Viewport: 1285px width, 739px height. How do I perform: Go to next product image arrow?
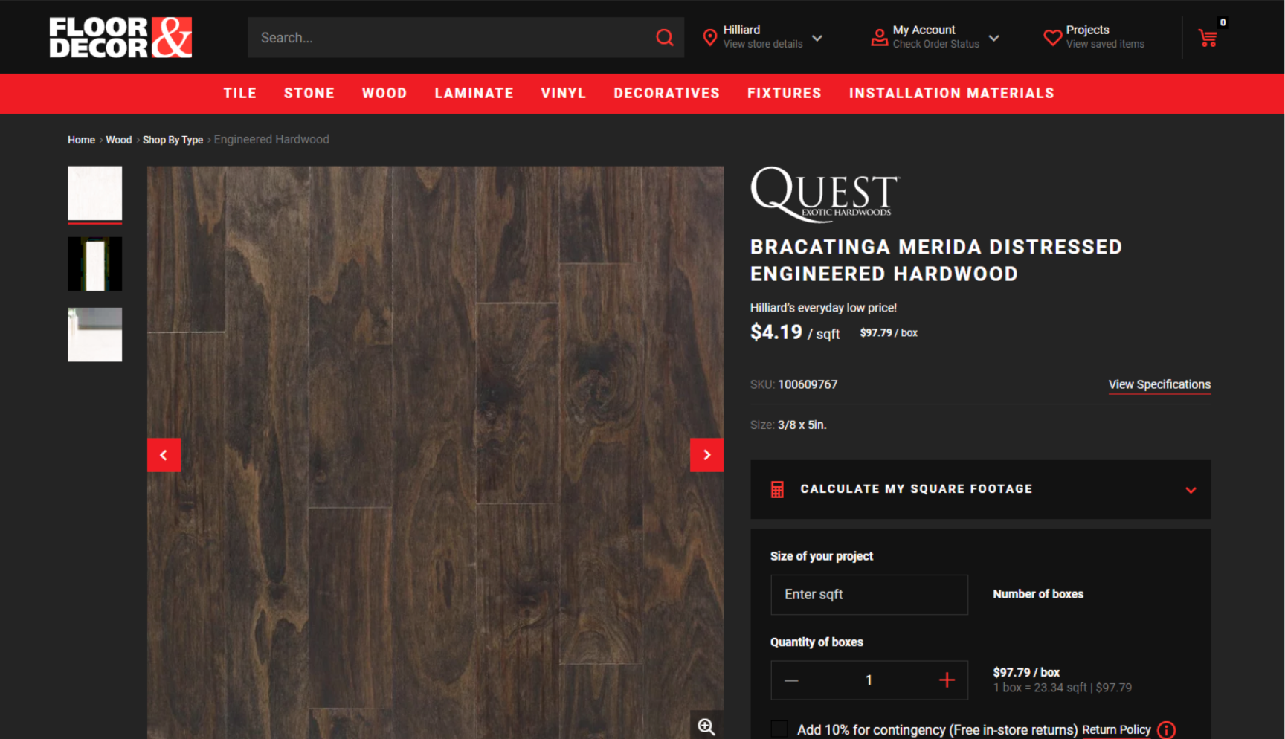(706, 455)
